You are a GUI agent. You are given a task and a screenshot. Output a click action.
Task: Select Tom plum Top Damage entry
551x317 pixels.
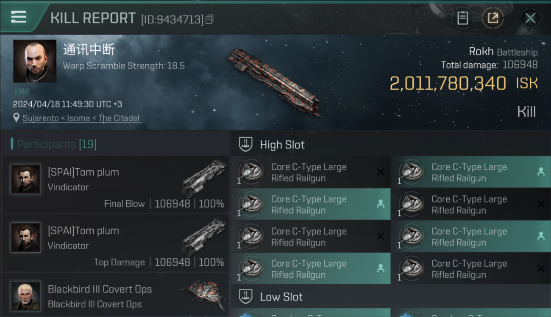(115, 243)
